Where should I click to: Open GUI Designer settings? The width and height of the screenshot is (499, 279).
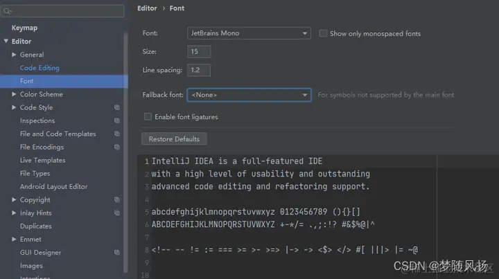coord(40,253)
